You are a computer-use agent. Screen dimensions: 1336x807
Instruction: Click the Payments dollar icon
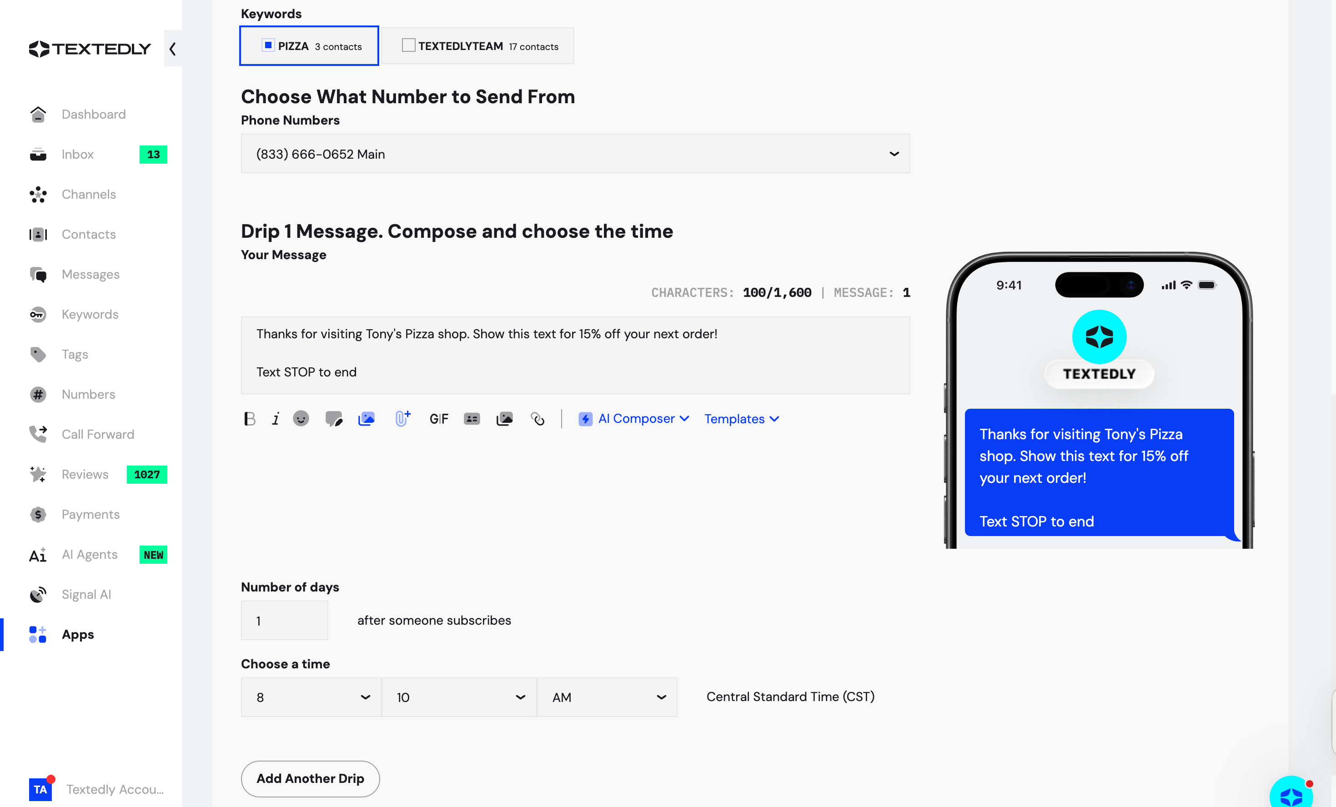tap(38, 514)
